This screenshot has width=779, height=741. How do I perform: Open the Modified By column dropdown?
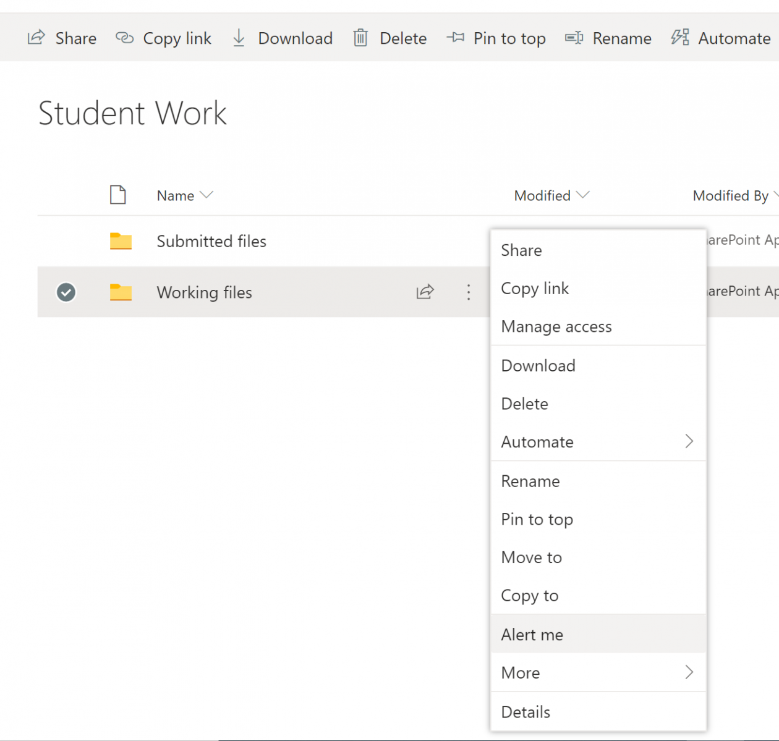pos(775,195)
